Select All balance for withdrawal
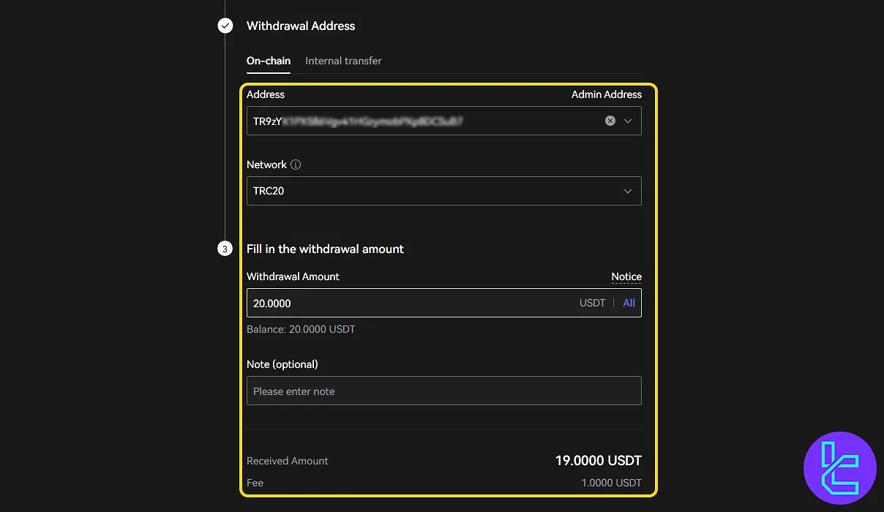This screenshot has height=512, width=884. pyautogui.click(x=629, y=303)
